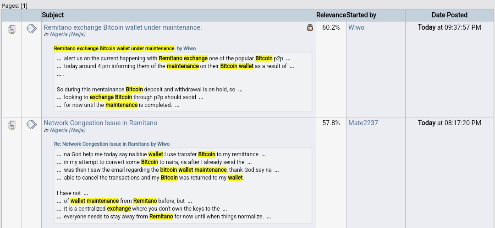Click the locked padlock icon on the Remitano topic
495x228 pixels.
click(310, 27)
